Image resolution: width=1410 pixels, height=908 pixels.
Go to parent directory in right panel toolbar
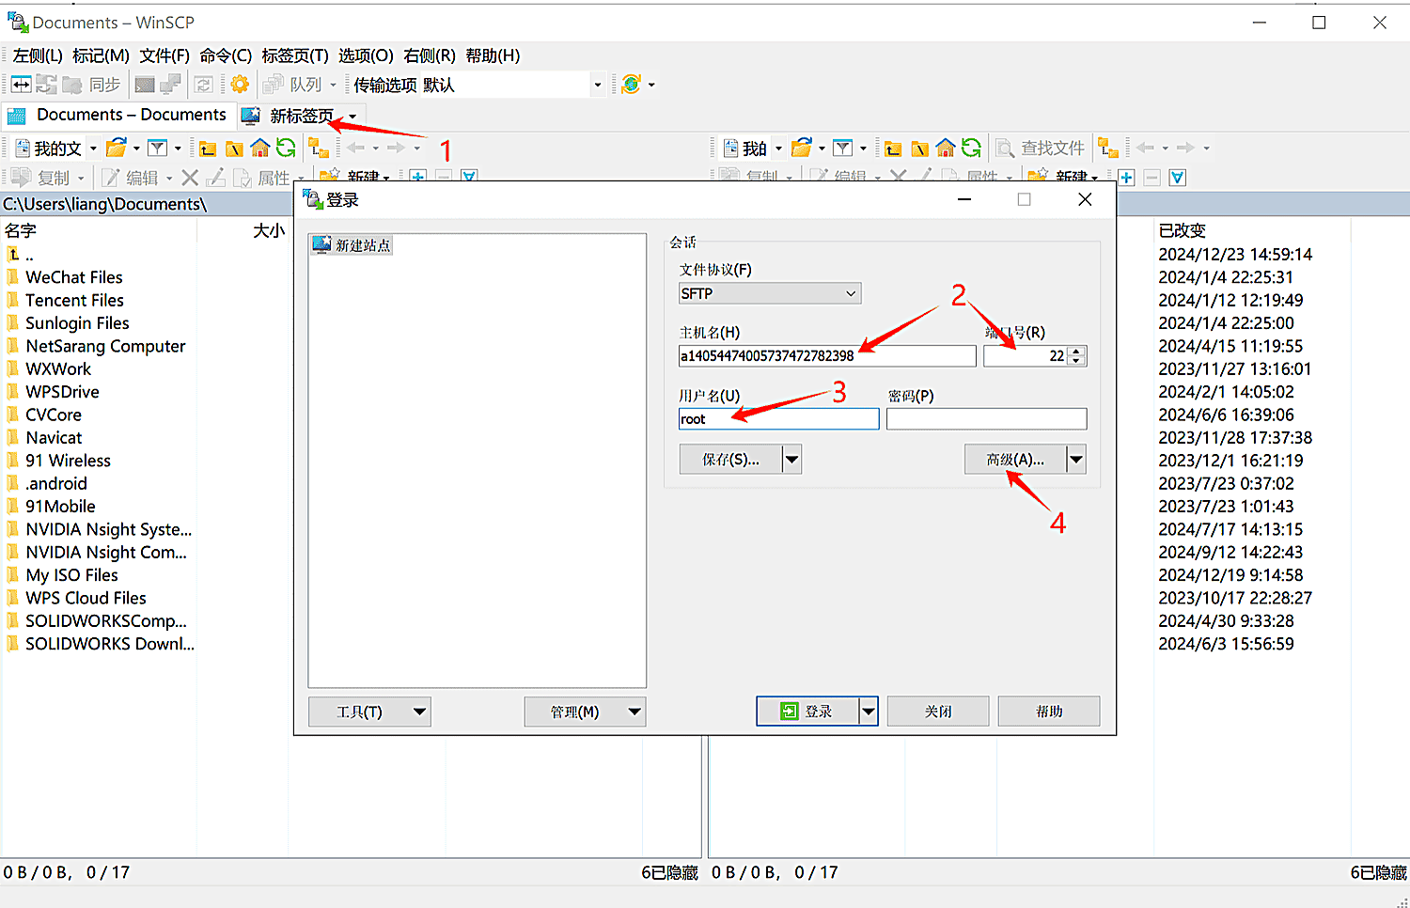coord(893,149)
